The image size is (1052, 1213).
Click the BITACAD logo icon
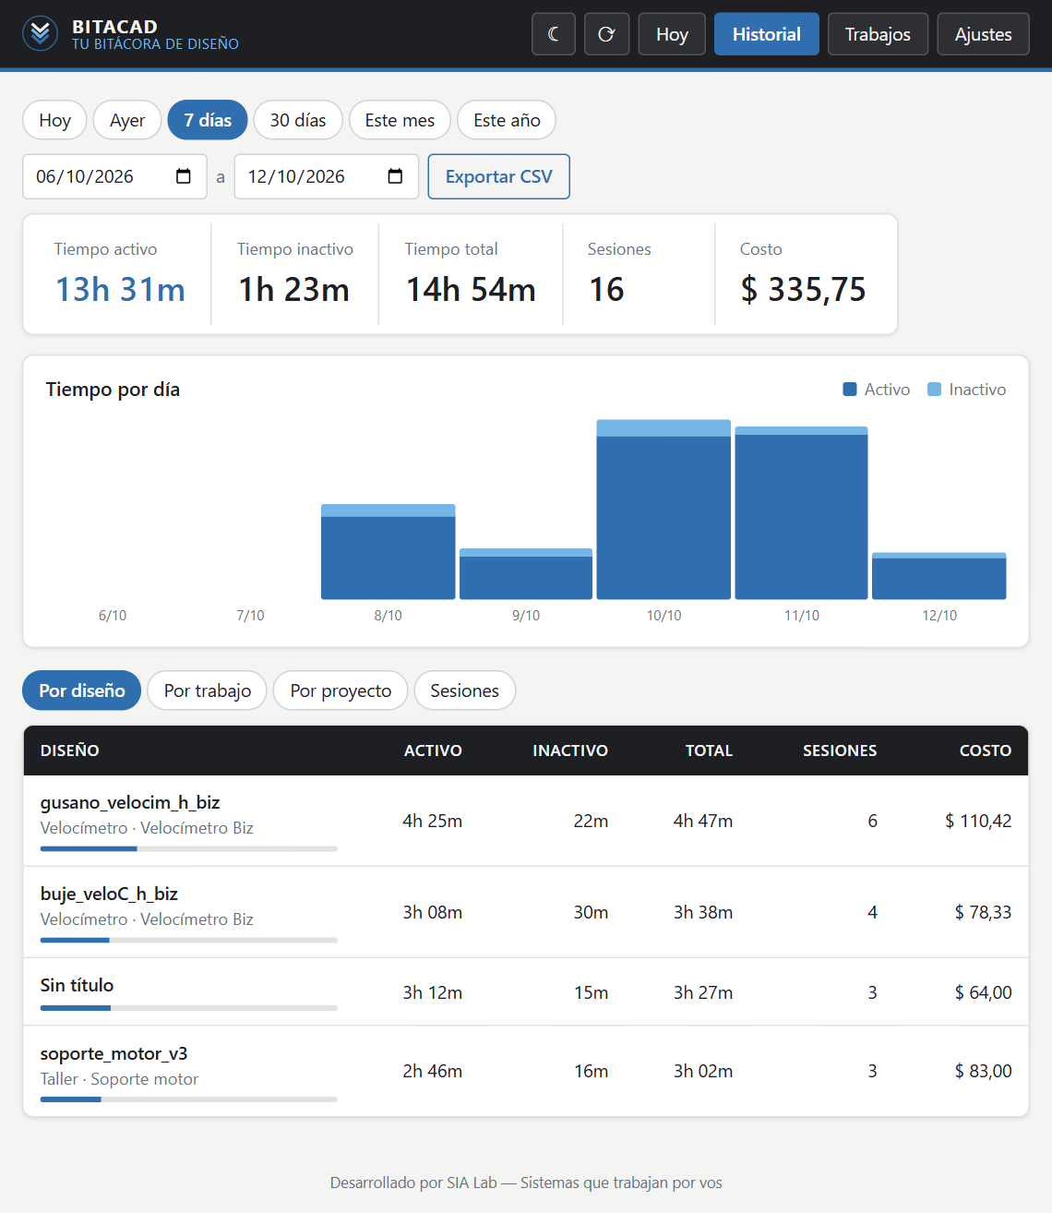(40, 34)
